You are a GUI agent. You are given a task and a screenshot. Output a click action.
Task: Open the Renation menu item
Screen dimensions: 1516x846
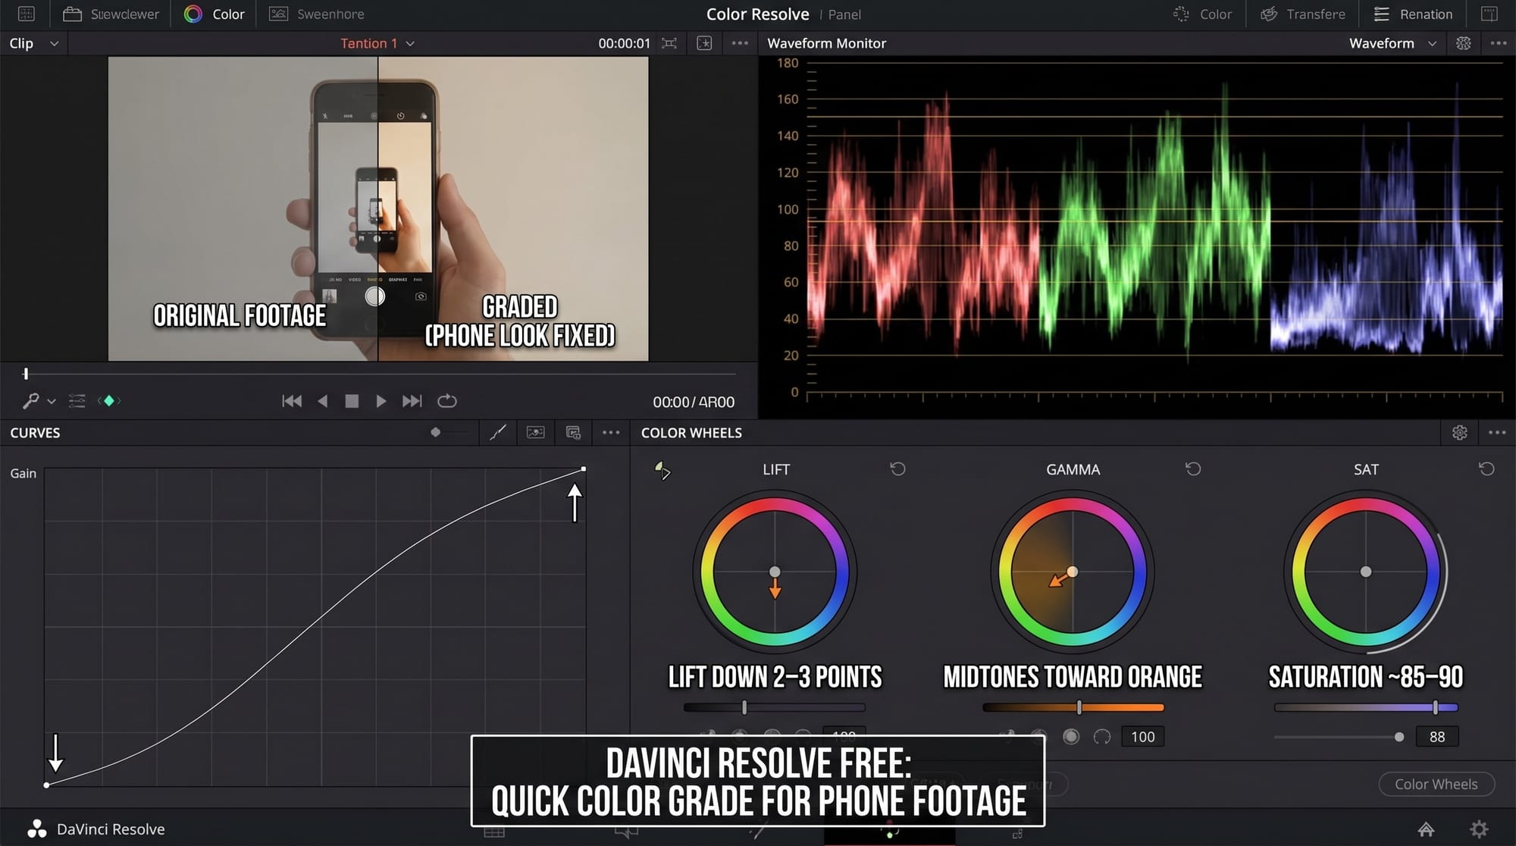coord(1414,14)
